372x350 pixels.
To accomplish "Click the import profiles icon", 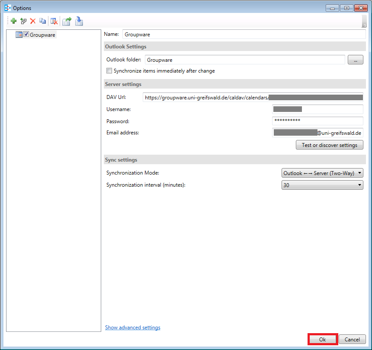I will (79, 21).
